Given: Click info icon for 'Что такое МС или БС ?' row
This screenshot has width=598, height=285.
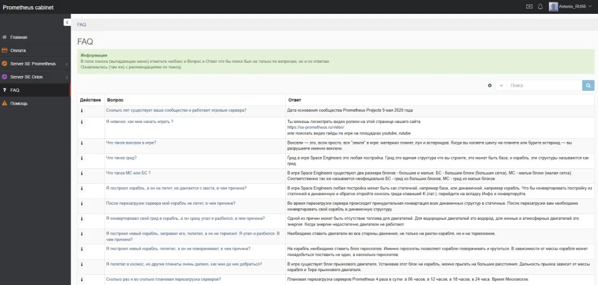Looking at the screenshot, I should [x=82, y=173].
